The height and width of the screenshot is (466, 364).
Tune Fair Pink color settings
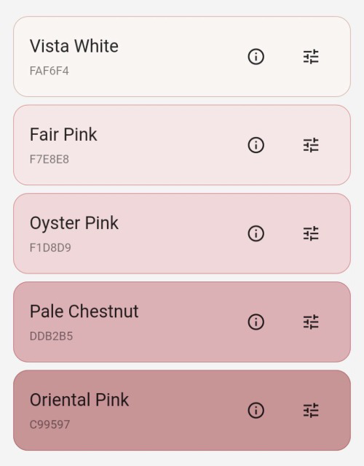click(311, 145)
